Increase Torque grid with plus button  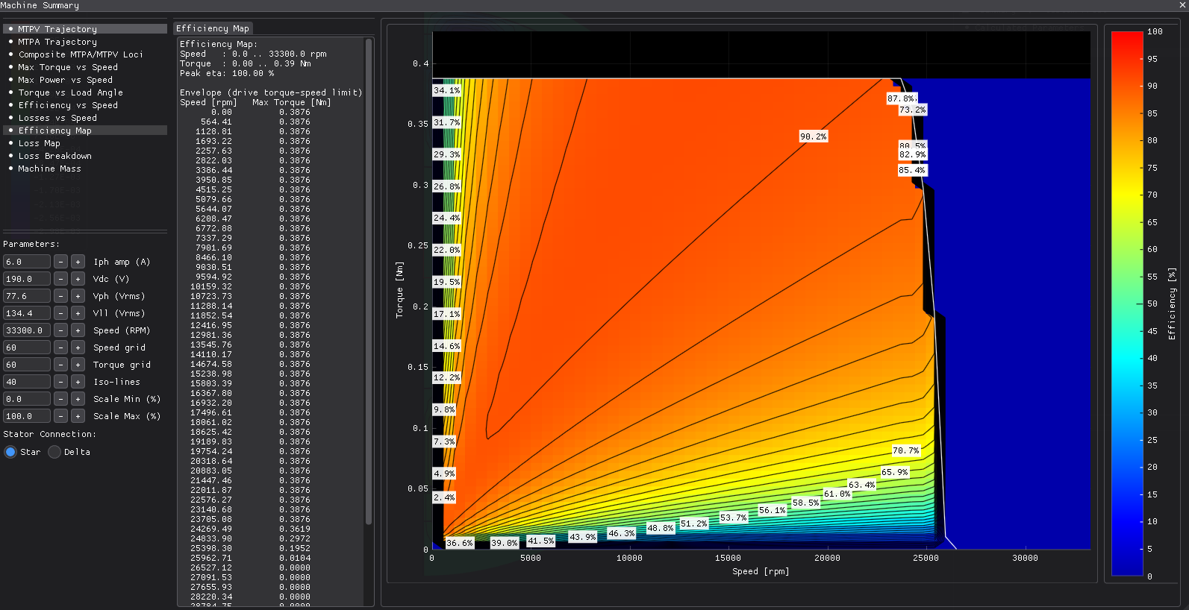[x=78, y=365]
